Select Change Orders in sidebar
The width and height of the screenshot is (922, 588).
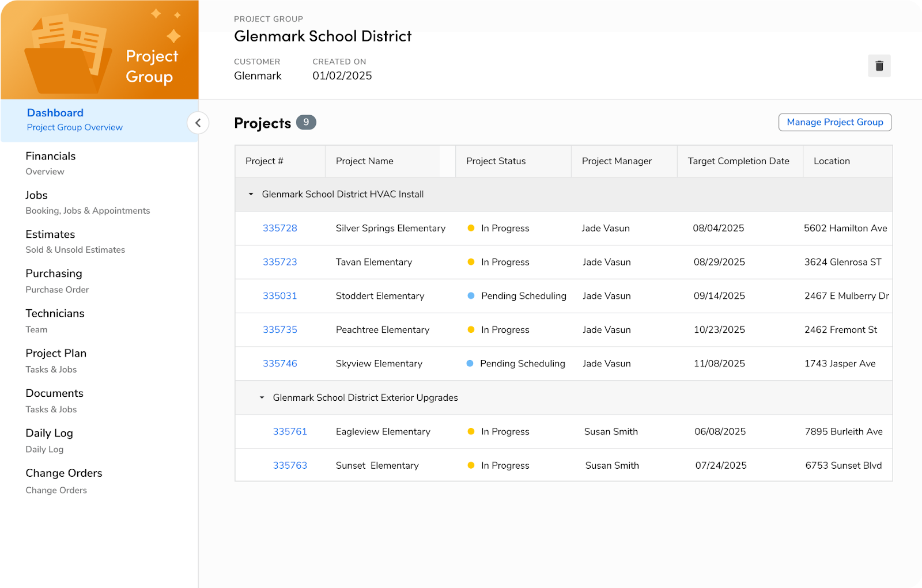click(64, 481)
